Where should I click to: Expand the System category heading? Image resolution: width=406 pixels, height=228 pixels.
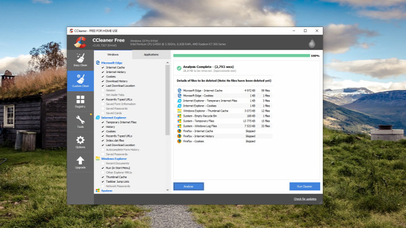click(x=107, y=191)
